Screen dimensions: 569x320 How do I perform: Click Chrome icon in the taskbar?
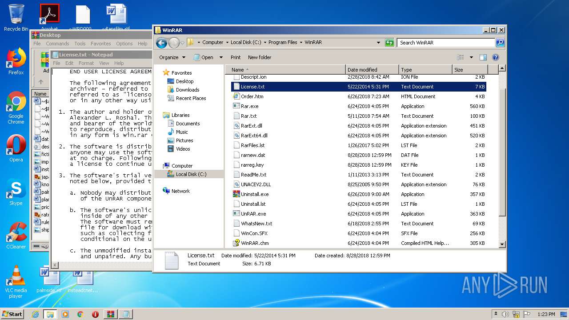pyautogui.click(x=80, y=314)
